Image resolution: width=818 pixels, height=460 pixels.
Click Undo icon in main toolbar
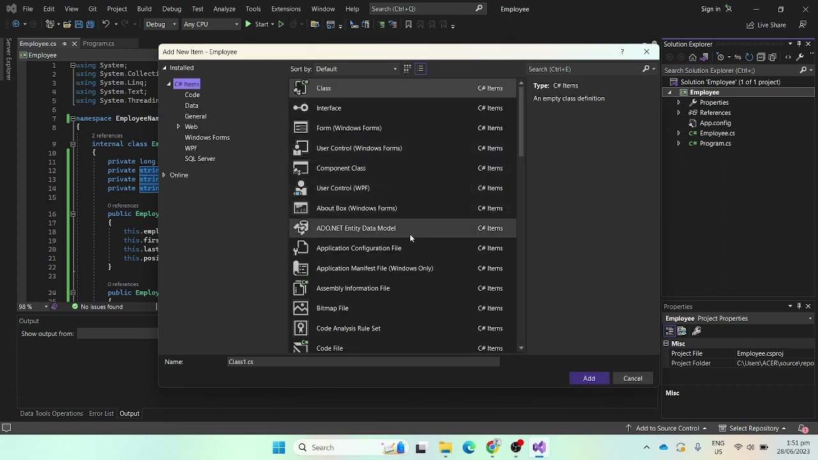105,24
